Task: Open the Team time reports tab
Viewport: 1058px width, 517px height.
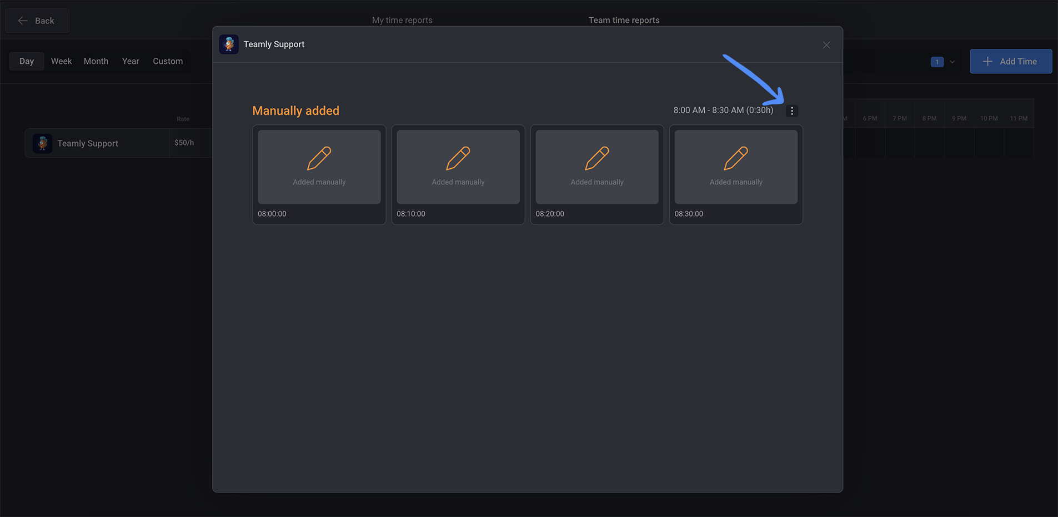Action: (x=624, y=20)
